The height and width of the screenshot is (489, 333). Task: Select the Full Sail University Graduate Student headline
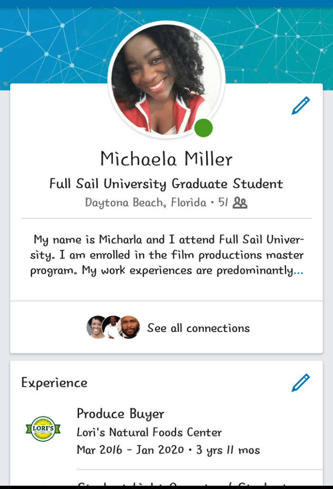coord(166,184)
